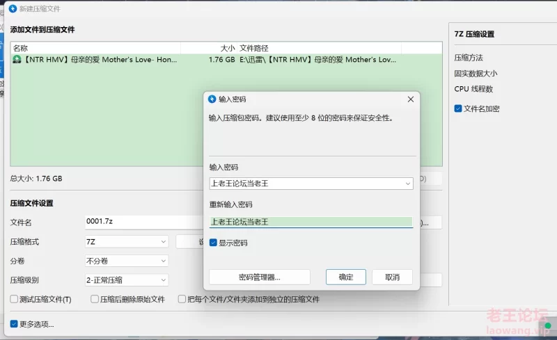Open the 密码管理器 password manager

tap(259, 277)
